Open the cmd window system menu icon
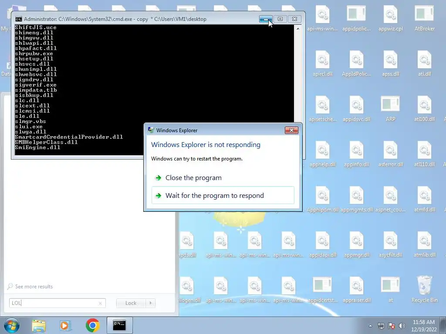This screenshot has height=334, width=446. [x=18, y=19]
